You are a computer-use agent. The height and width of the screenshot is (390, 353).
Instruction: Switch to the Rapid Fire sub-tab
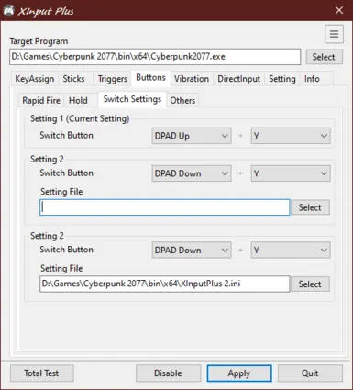tap(41, 100)
